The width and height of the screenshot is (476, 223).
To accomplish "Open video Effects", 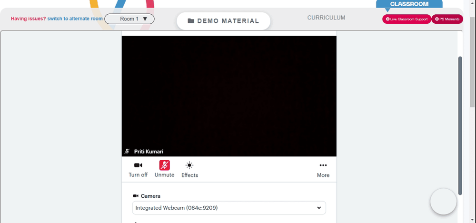I will (x=190, y=170).
